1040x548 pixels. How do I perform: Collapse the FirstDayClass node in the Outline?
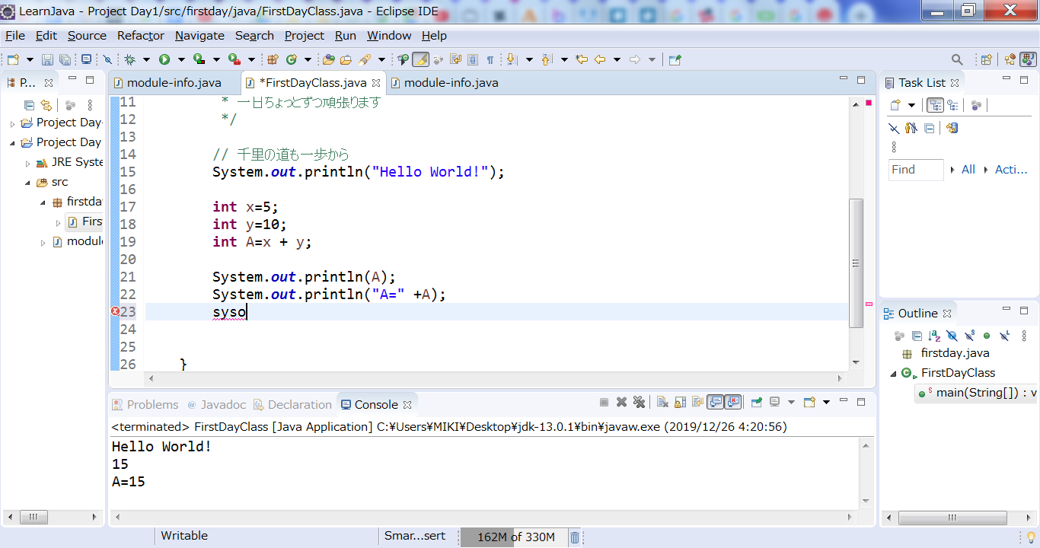click(893, 374)
